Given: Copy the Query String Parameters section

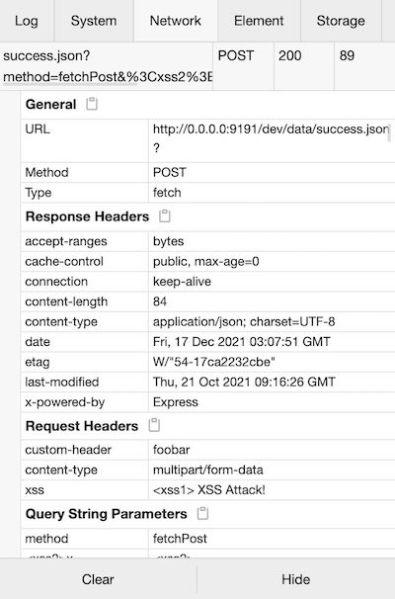Looking at the screenshot, I should [x=202, y=513].
